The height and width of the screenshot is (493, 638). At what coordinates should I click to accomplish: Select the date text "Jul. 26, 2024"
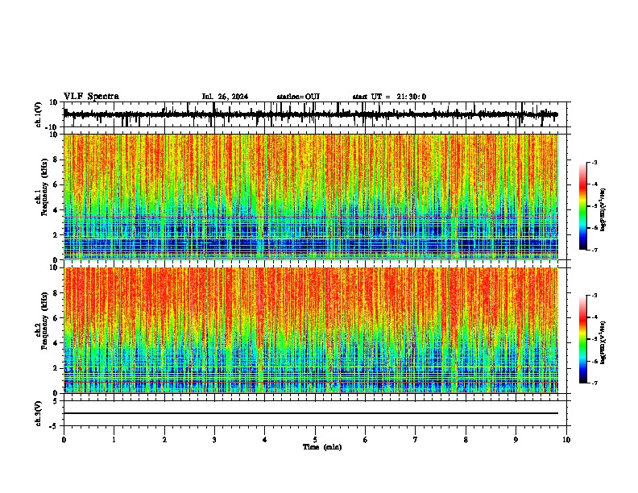[x=225, y=97]
